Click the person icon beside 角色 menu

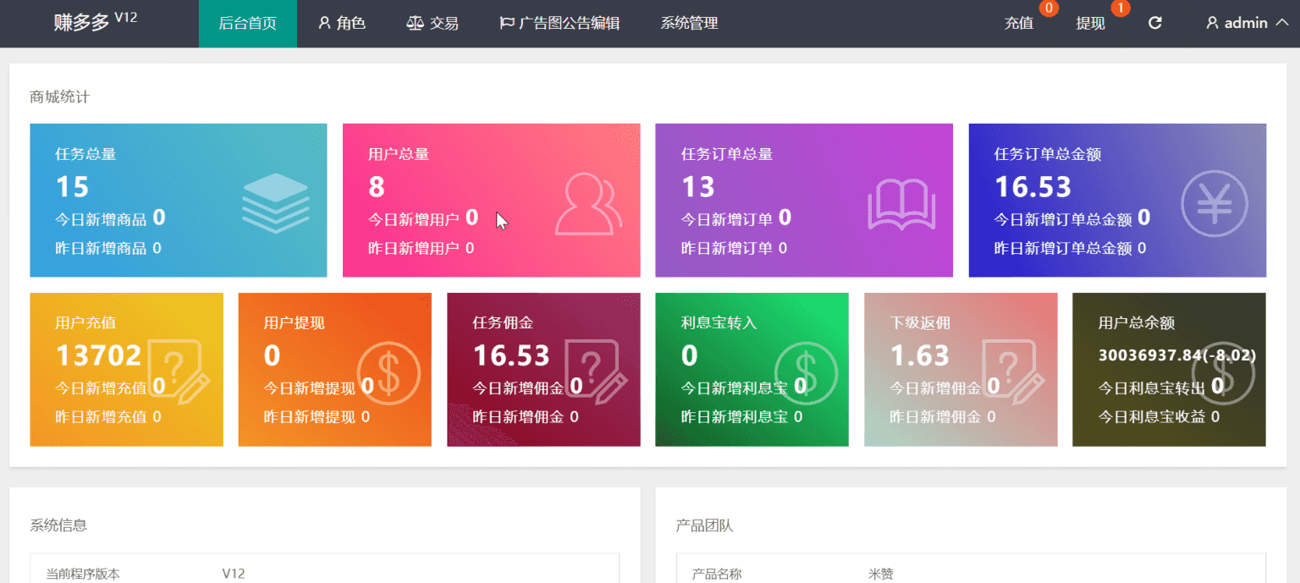pyautogui.click(x=324, y=24)
